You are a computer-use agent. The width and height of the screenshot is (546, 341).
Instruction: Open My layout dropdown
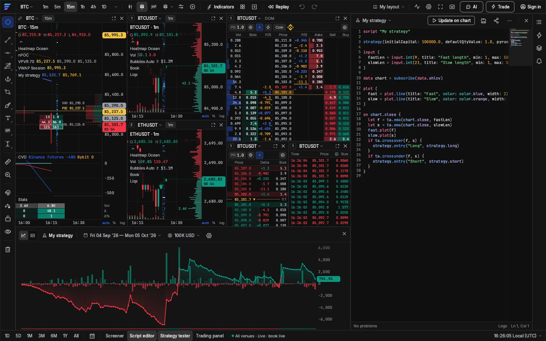tap(389, 7)
